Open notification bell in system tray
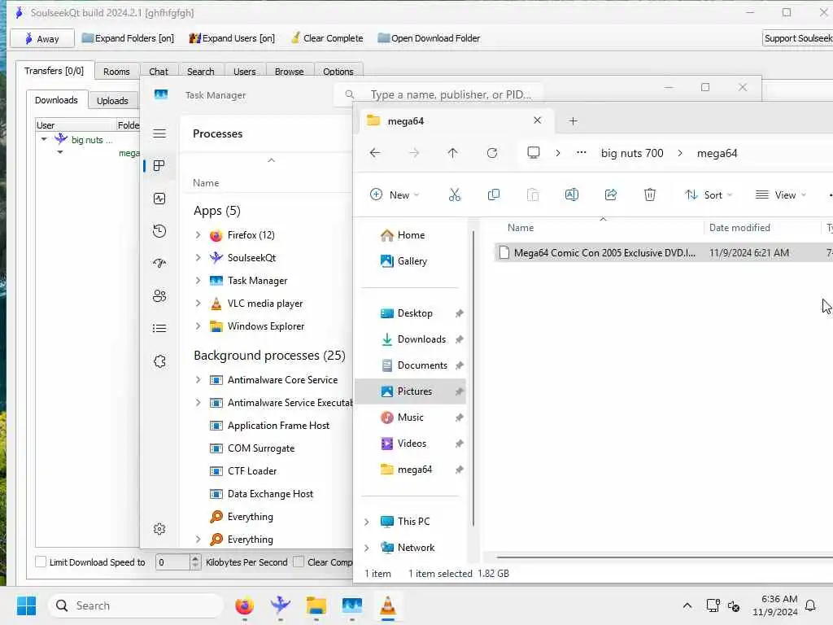The height and width of the screenshot is (625, 833). [810, 605]
